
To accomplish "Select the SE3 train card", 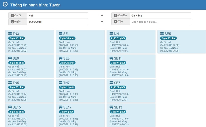I will click(x=80, y=66).
